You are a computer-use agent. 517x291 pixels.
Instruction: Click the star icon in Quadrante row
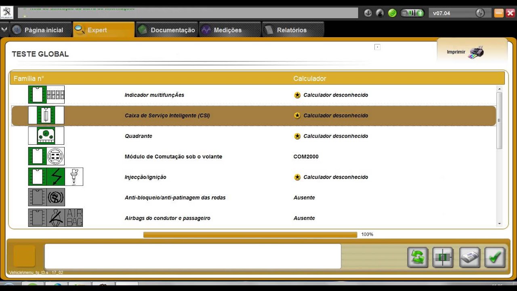[297, 136]
